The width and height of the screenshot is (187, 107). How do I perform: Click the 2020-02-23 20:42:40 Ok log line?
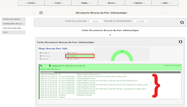pyautogui.click(x=70, y=74)
